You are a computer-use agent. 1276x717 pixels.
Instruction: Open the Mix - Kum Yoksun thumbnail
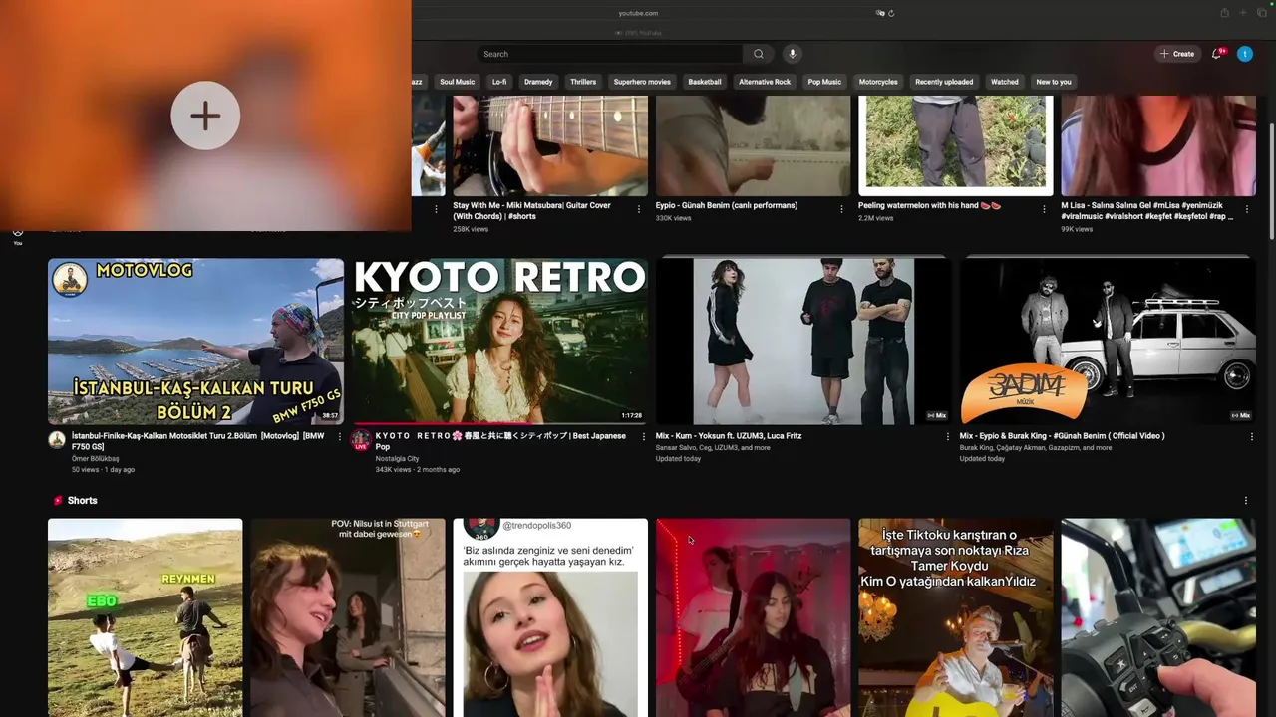[803, 342]
